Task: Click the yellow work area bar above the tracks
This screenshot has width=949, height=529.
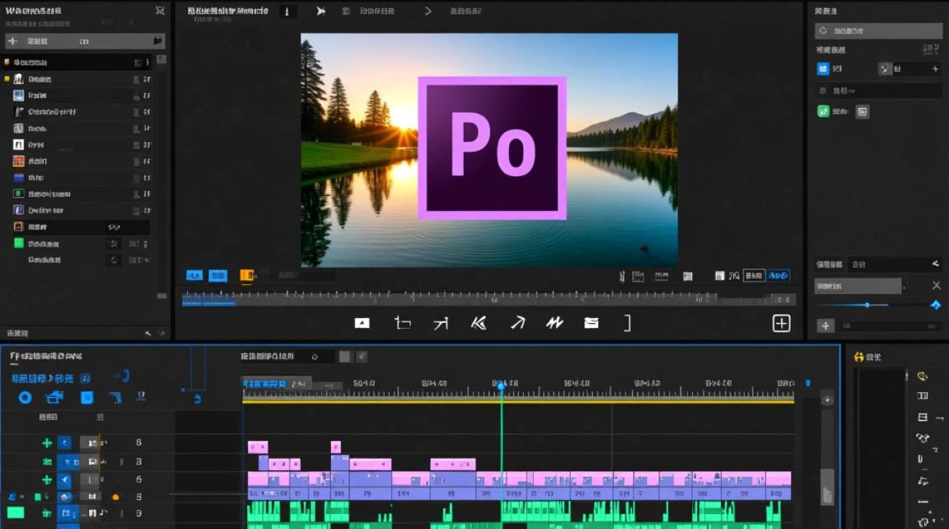Action: 518,401
